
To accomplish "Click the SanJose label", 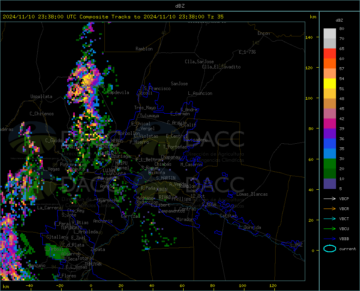I will point(179,84).
